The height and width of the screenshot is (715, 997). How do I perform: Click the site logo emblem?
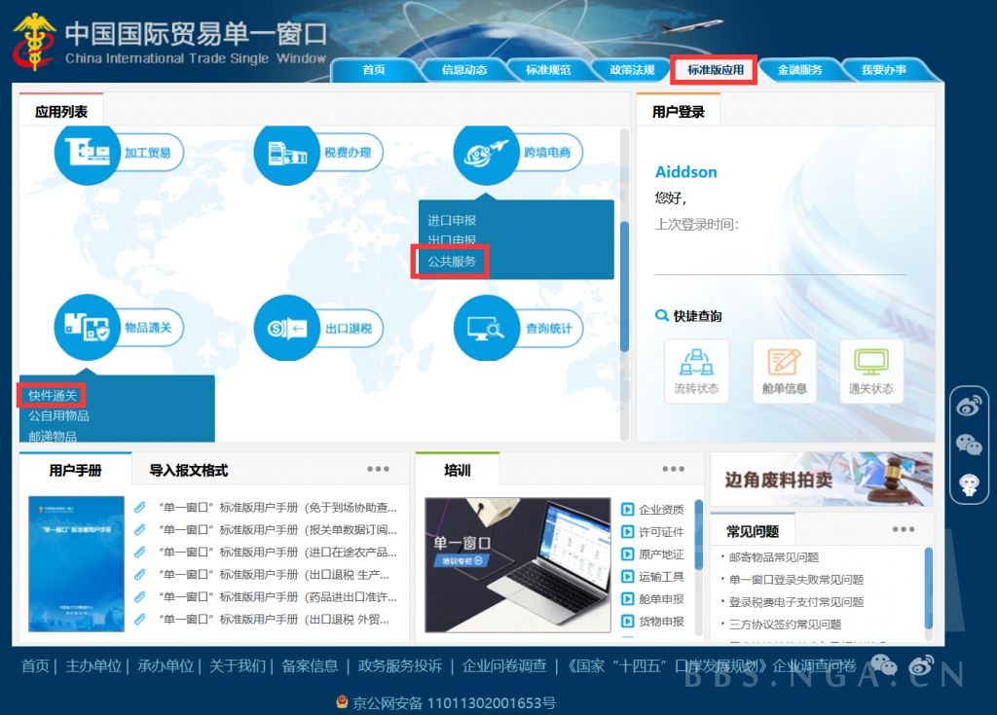pyautogui.click(x=34, y=41)
